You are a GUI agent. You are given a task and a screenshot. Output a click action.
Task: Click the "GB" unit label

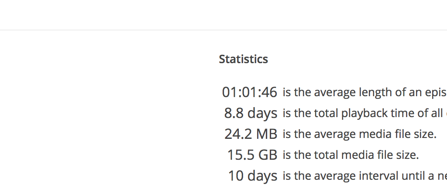[x=268, y=155]
